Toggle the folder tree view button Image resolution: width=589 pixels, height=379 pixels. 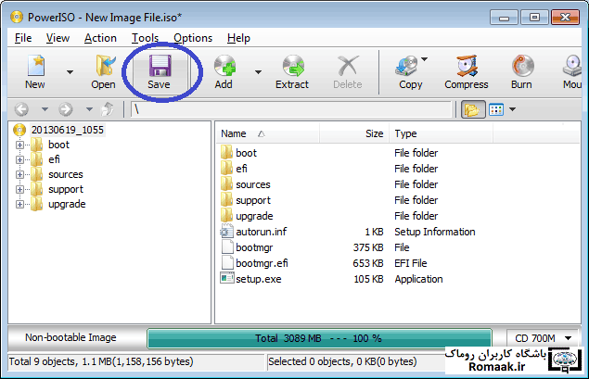tap(473, 109)
